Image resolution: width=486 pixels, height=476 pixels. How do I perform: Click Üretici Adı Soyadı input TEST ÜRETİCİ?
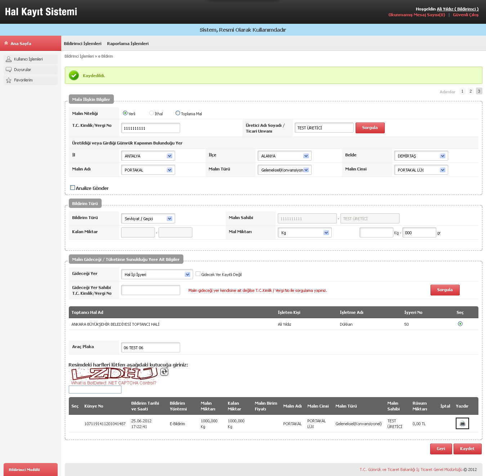click(x=324, y=128)
